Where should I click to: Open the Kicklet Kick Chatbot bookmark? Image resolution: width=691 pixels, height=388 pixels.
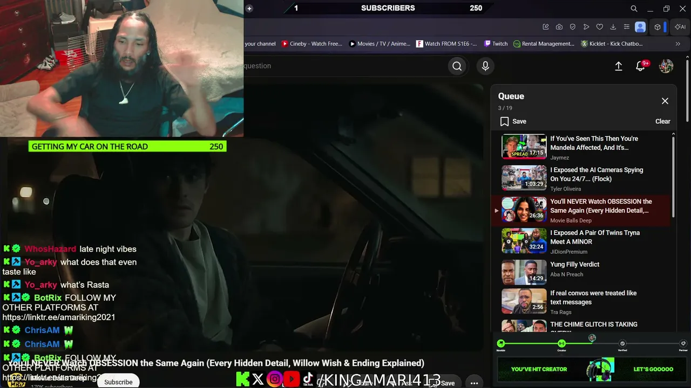click(x=612, y=44)
